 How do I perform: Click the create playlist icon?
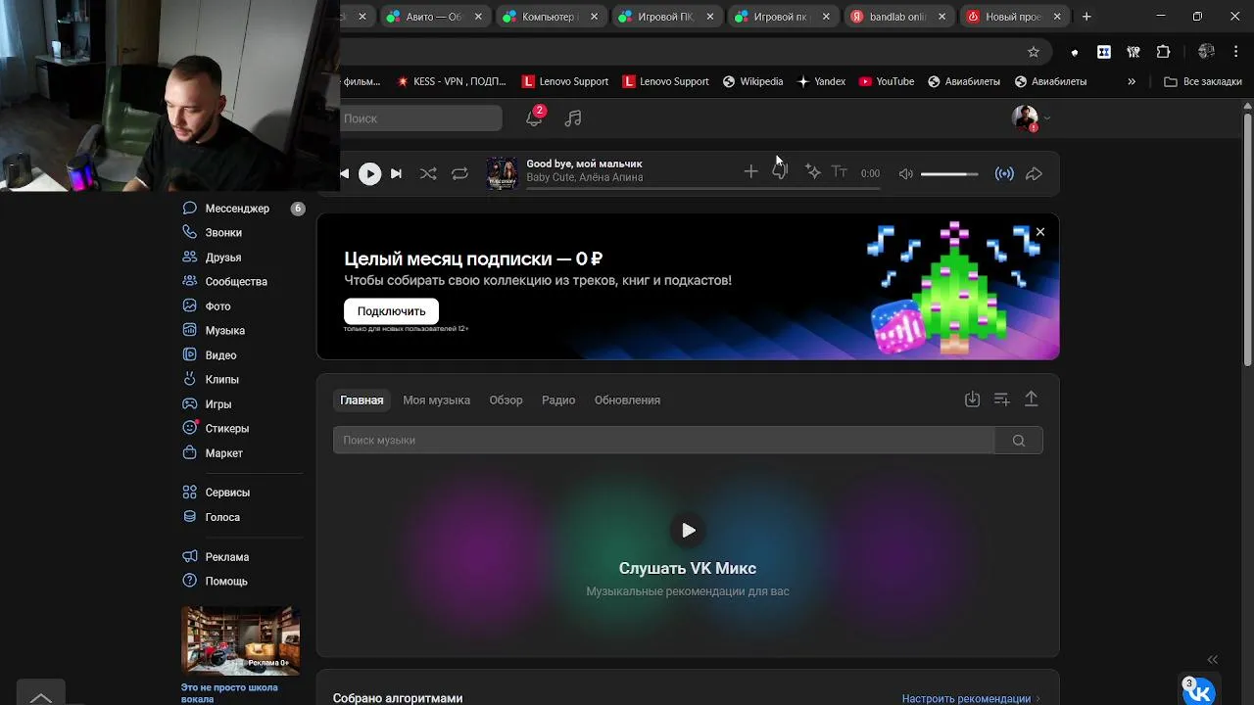pyautogui.click(x=1001, y=399)
